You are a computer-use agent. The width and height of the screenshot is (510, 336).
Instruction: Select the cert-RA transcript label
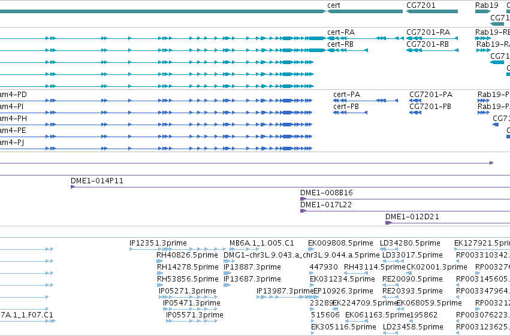click(341, 32)
